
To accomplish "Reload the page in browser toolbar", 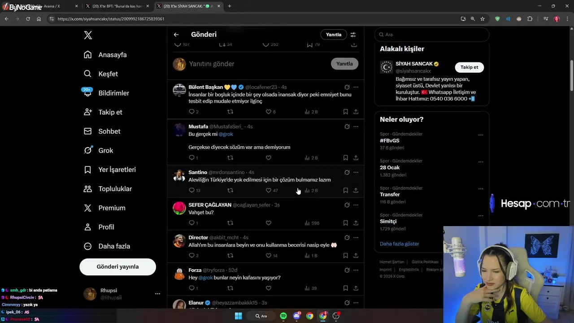I will (28, 19).
